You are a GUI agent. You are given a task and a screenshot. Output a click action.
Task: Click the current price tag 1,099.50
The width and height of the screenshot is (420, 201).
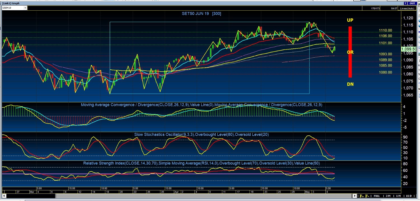point(409,49)
